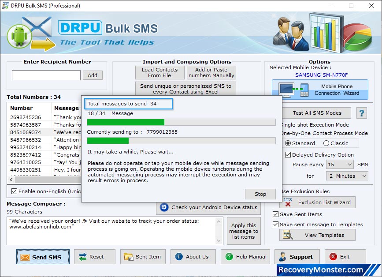Viewport: 382px width, 277px height.
Task: Click the red Exit icon
Action: click(333, 257)
